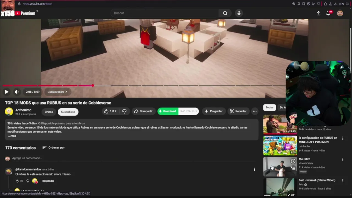Screen dimensions: 352x198
Task: Like the Ramdonmasrandon comment
Action: [x=17, y=181]
